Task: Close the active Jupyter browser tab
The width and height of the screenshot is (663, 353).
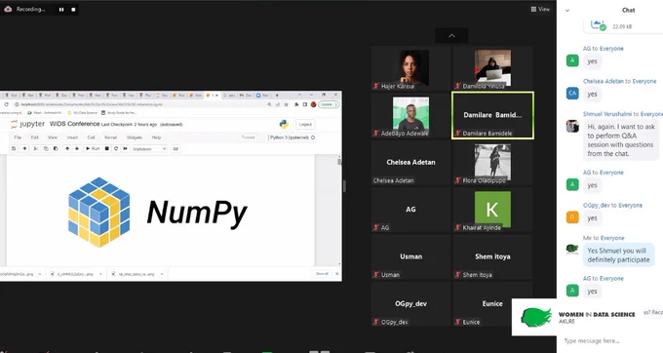Action: click(216, 96)
